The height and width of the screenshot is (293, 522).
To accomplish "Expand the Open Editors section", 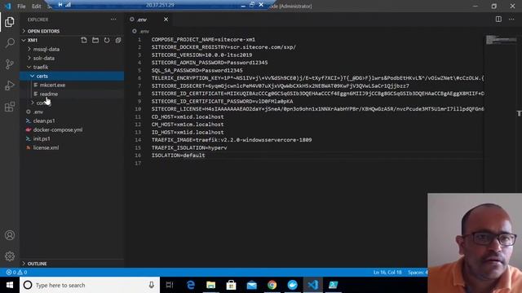I will tap(43, 31).
